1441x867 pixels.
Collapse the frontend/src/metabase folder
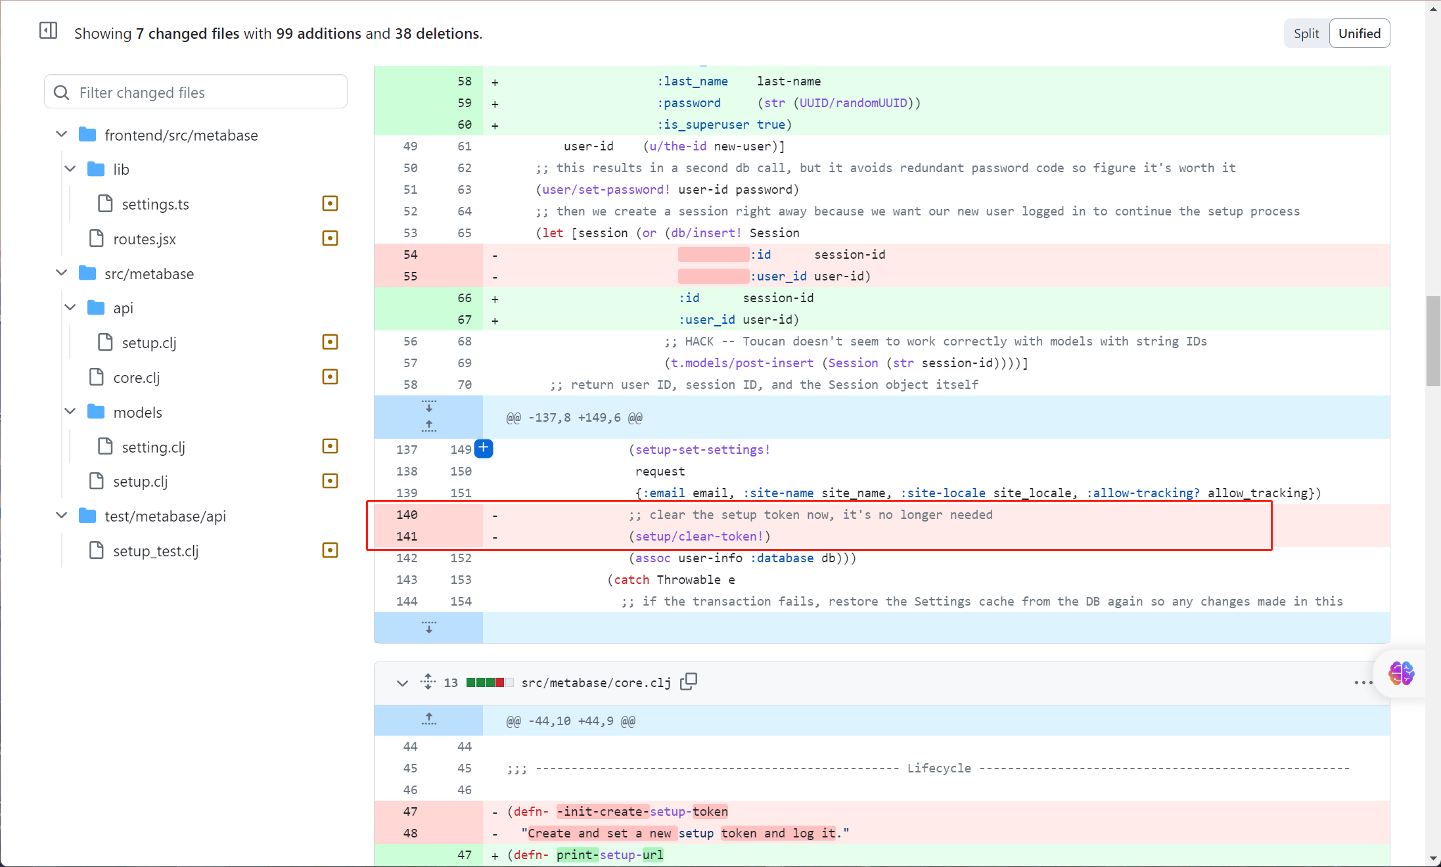point(62,135)
